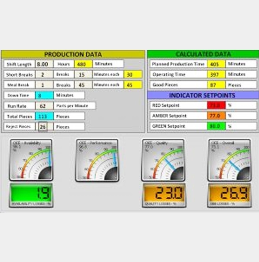Click the OEE Availability gauge
Viewport: 259px width, 262px height.
tap(31, 160)
